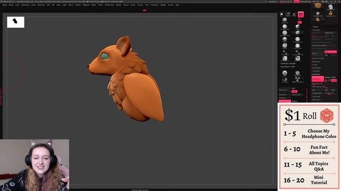The image size is (341, 191).
Task: Select the SimpleBrush gold S tool icon
Action: [x=330, y=14]
